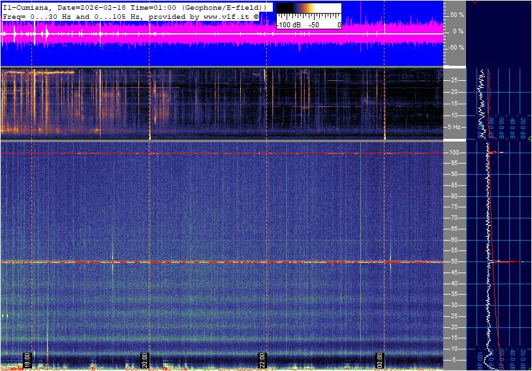532x371 pixels.
Task: Click the 18:00 time marker label
Action: (27, 360)
